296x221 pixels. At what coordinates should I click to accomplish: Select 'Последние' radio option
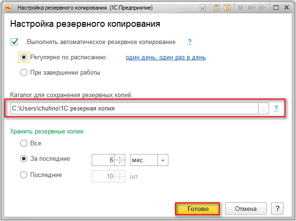pyautogui.click(x=24, y=175)
